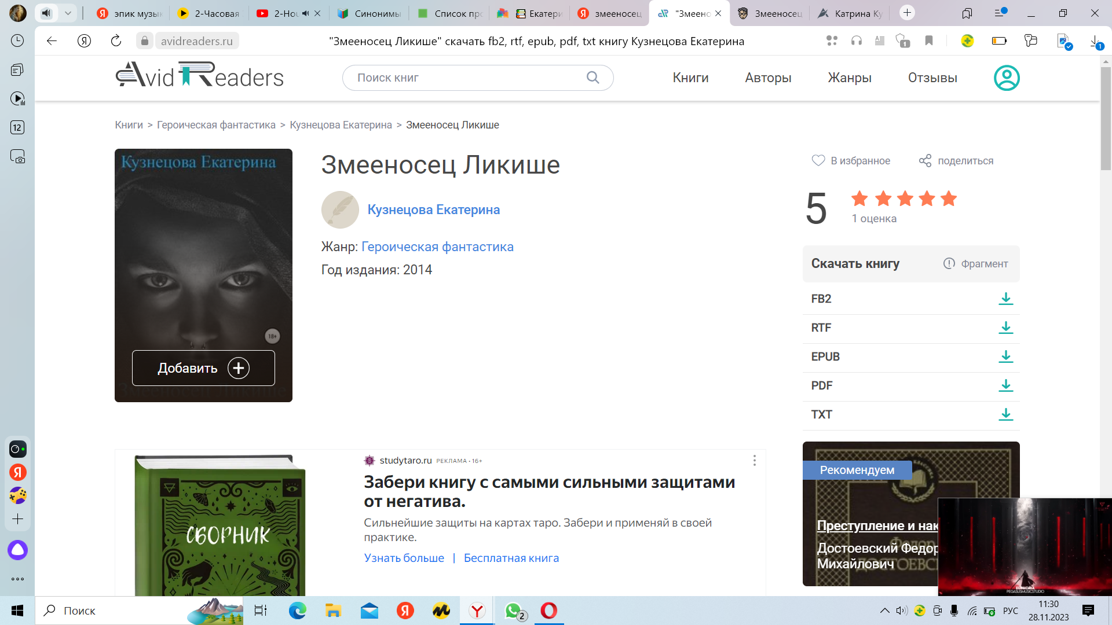Open the Кузнецова Екатерина author link
The image size is (1112, 625).
[433, 209]
